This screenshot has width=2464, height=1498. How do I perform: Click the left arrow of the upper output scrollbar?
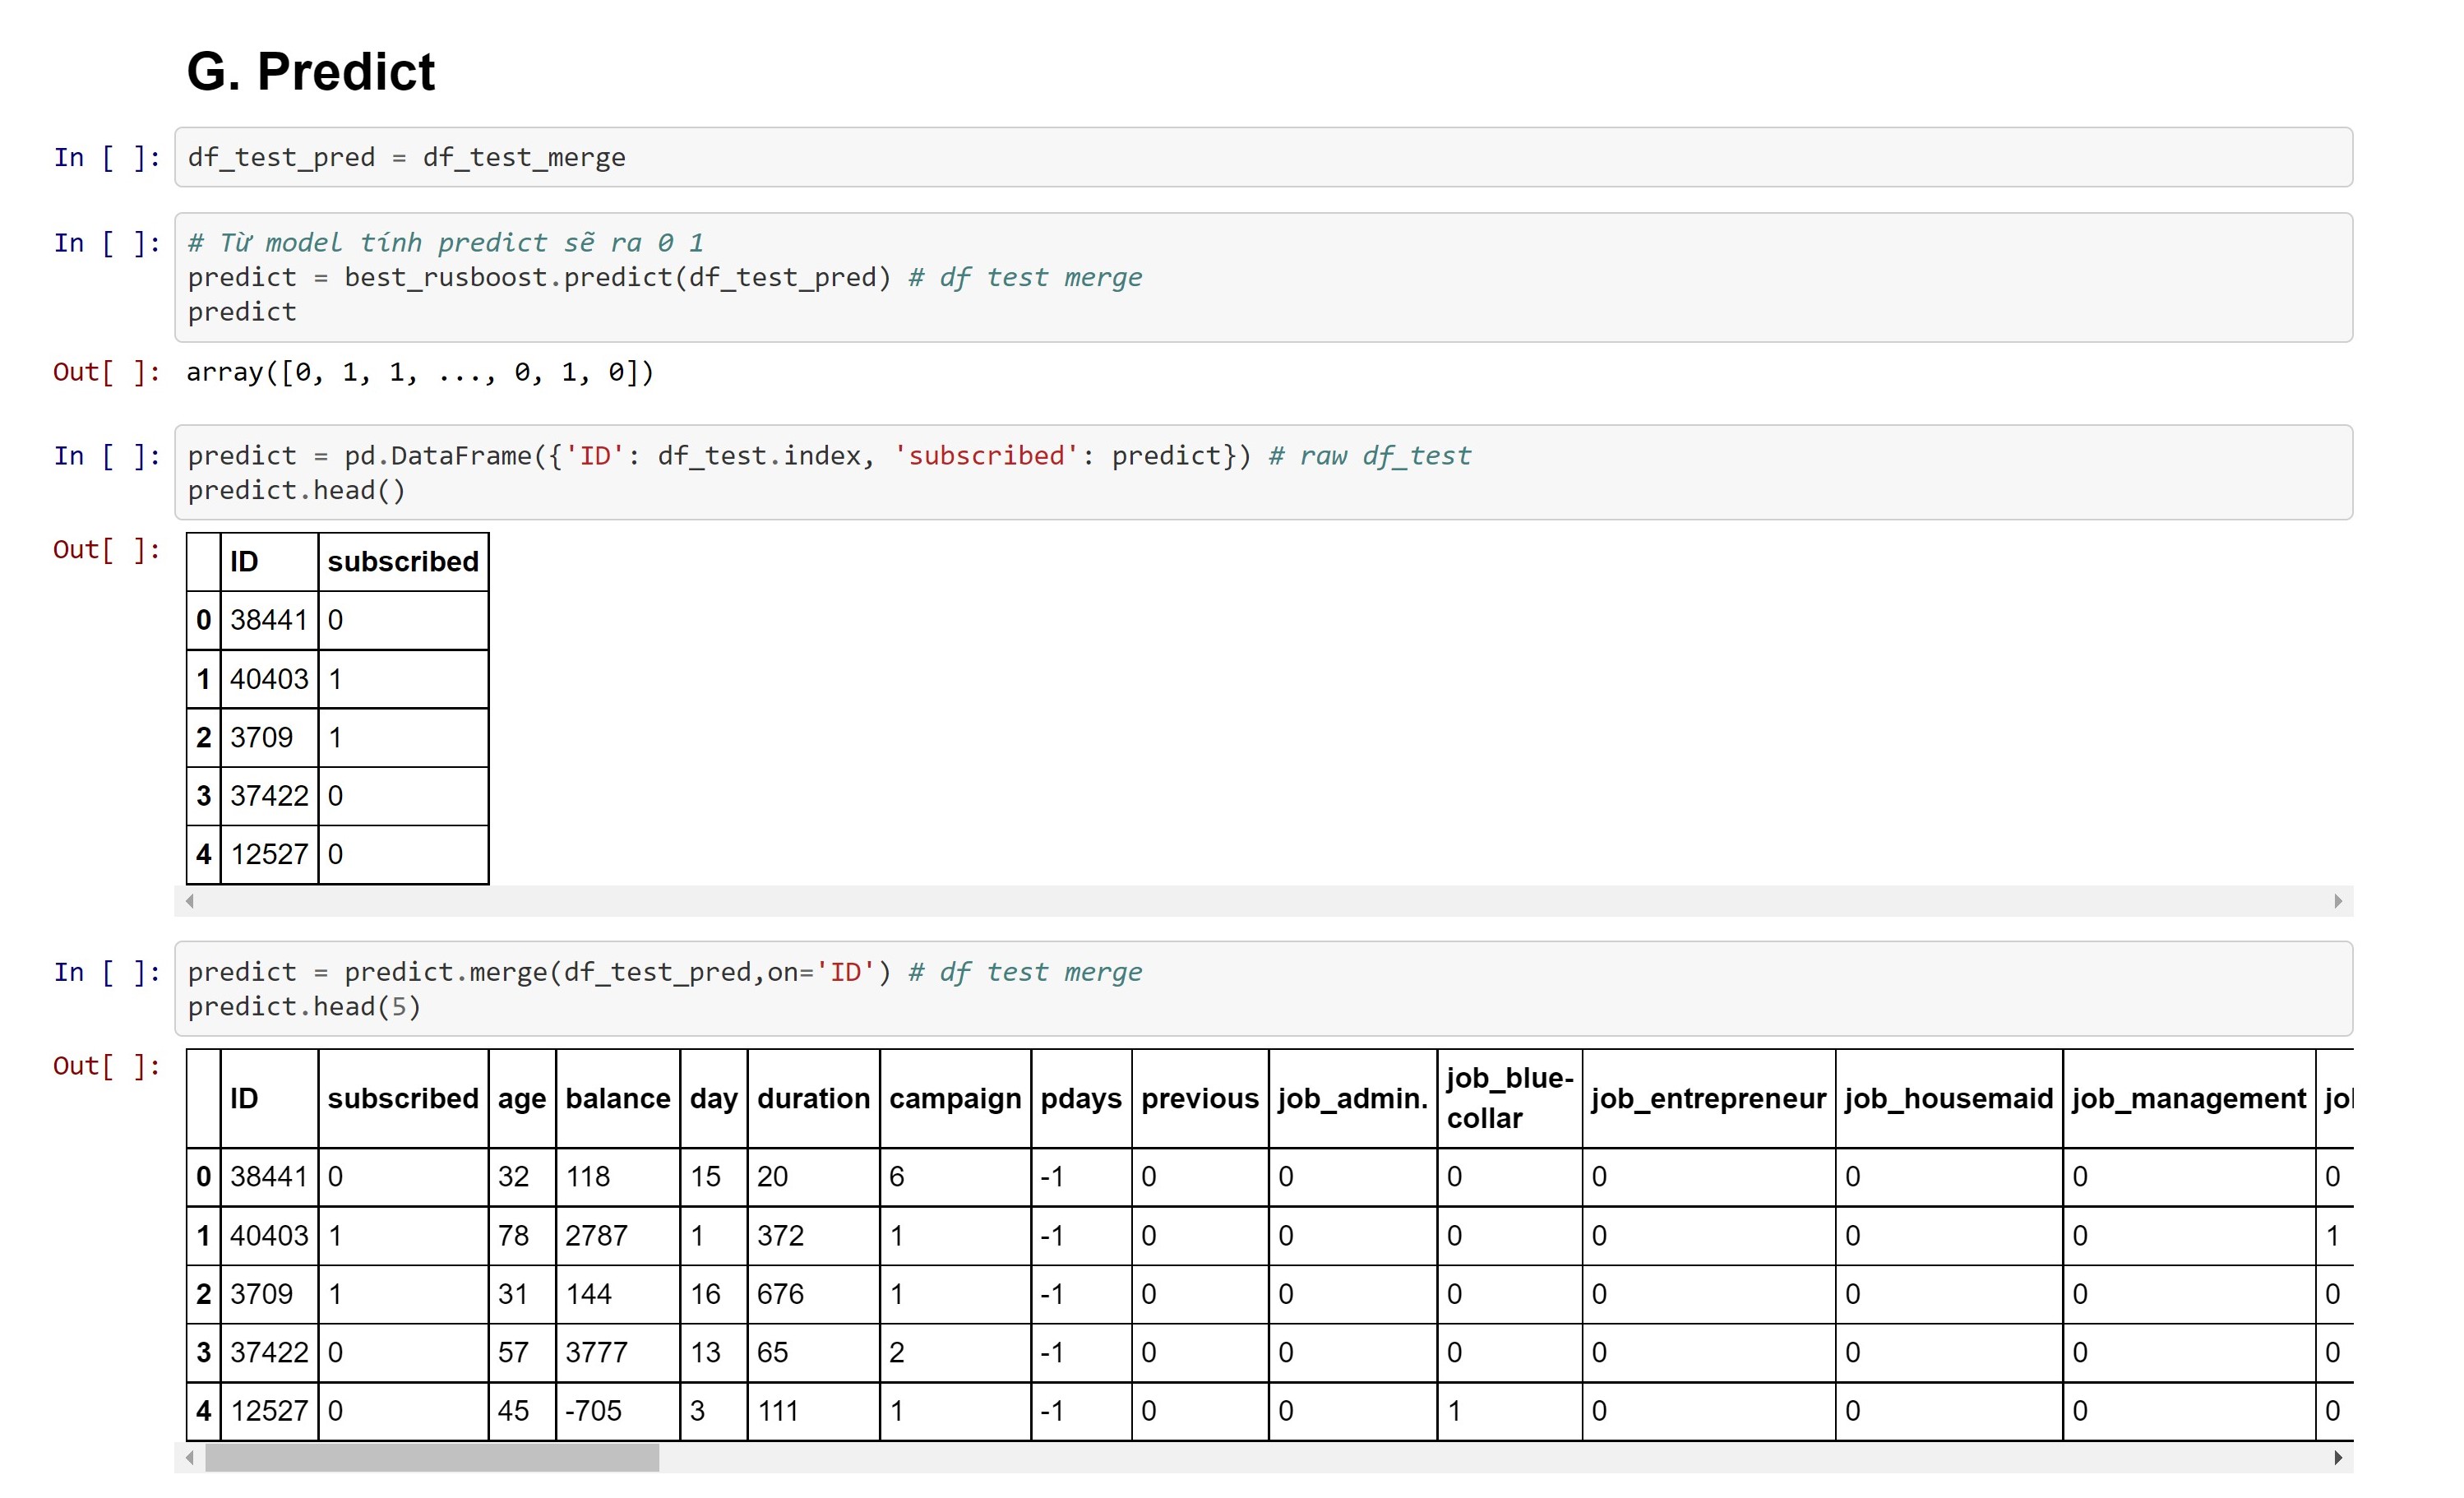tap(190, 901)
